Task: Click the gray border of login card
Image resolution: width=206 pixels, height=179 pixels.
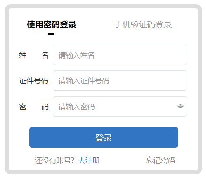Action: pyautogui.click(x=104, y=6)
